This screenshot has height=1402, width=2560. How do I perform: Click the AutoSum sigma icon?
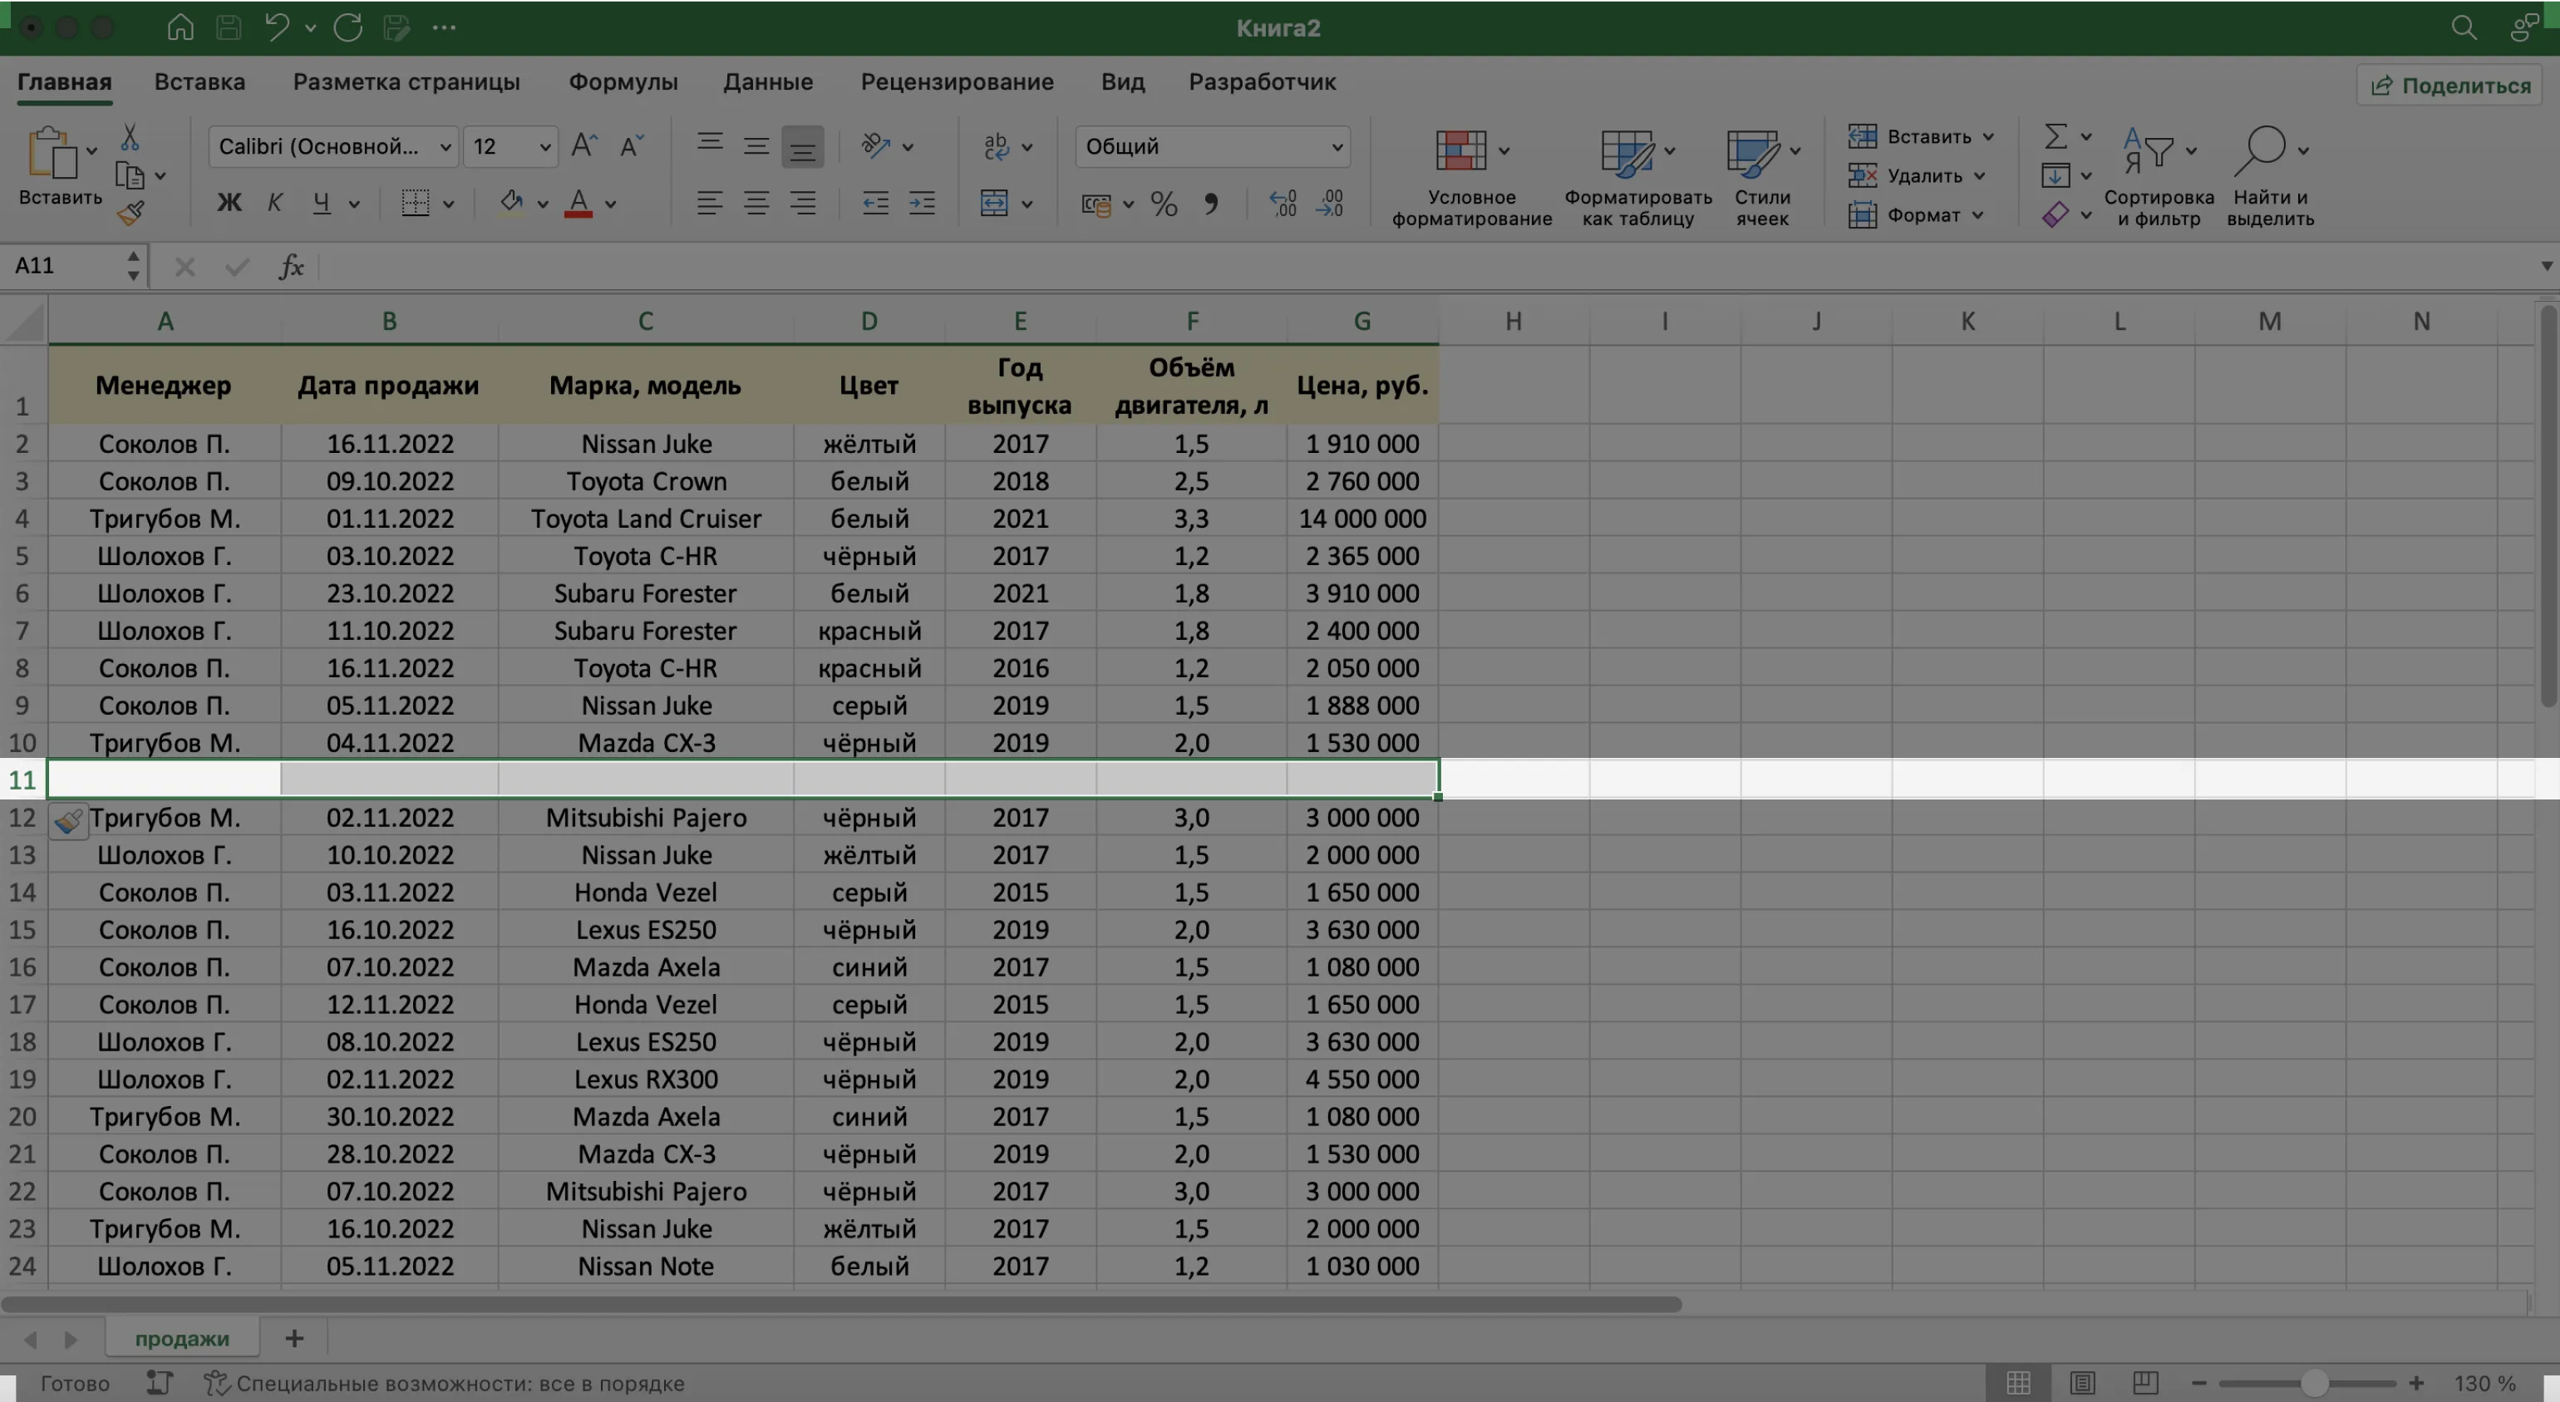point(2055,136)
